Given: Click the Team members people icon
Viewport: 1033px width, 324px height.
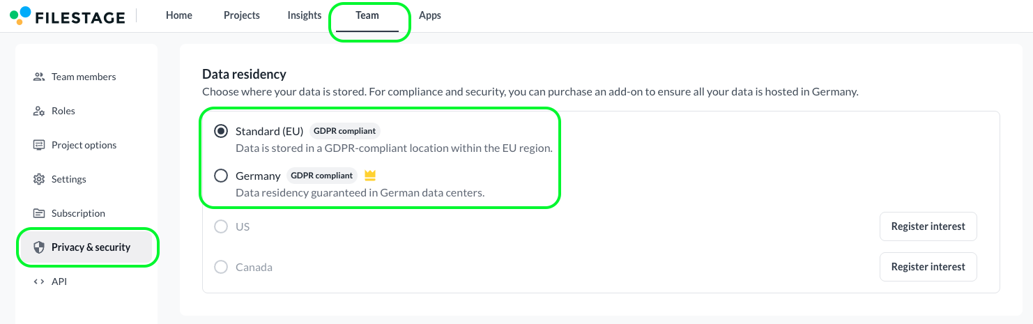Looking at the screenshot, I should tap(39, 77).
